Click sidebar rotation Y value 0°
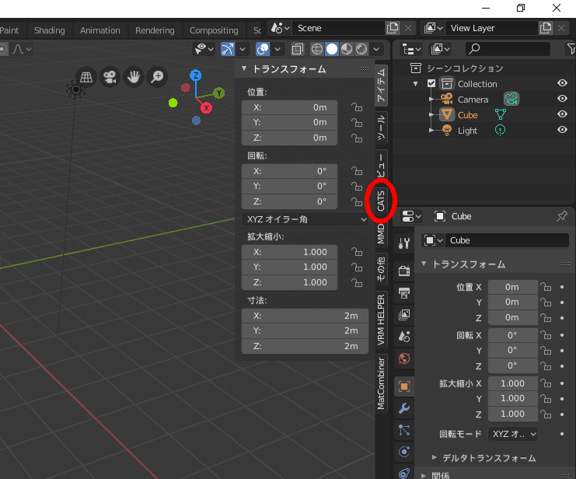 289,186
